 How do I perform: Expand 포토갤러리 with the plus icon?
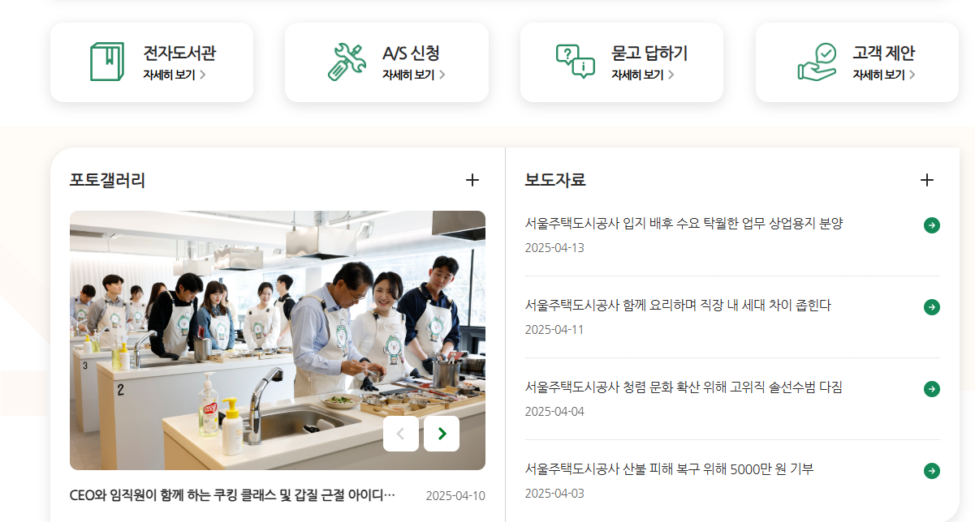click(x=472, y=180)
